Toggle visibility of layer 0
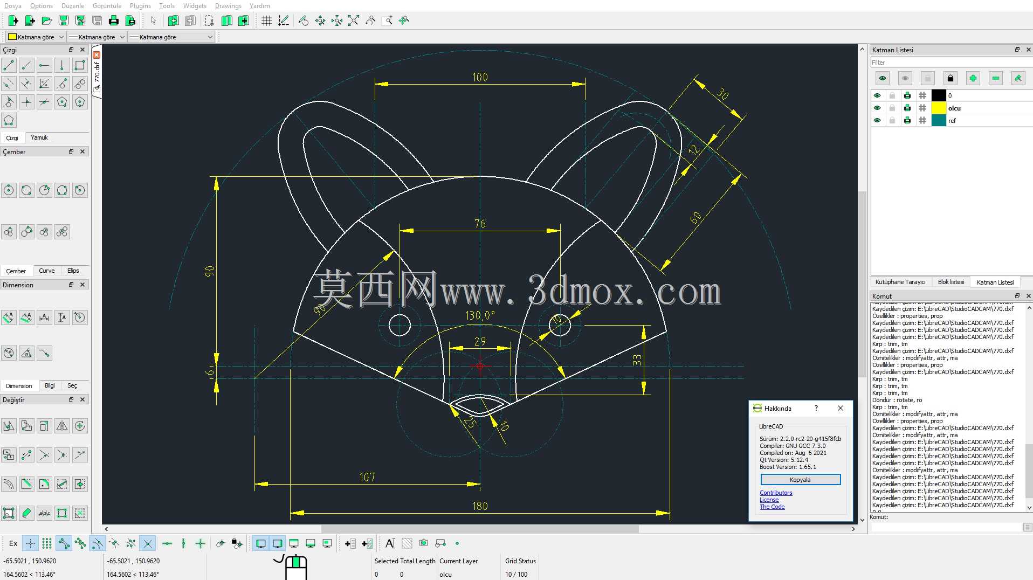Screen dimensions: 1033x580 tap(877, 95)
